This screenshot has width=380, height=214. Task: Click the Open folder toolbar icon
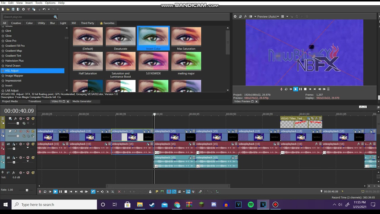[8, 9]
